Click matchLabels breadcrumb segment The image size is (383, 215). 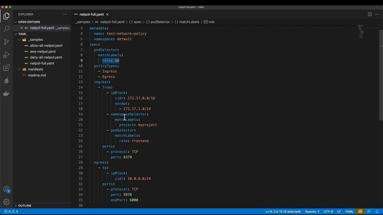coord(187,22)
